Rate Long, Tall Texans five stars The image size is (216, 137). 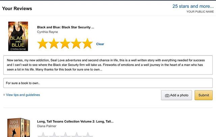pos(87,135)
